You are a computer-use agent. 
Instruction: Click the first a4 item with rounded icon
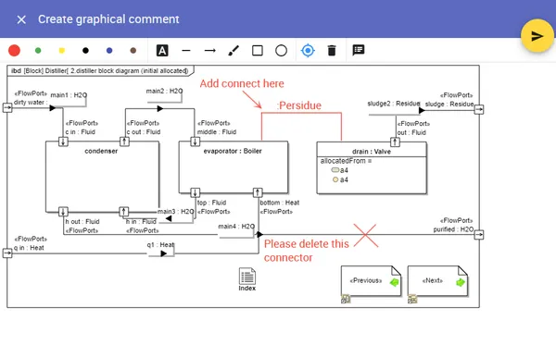pos(340,170)
